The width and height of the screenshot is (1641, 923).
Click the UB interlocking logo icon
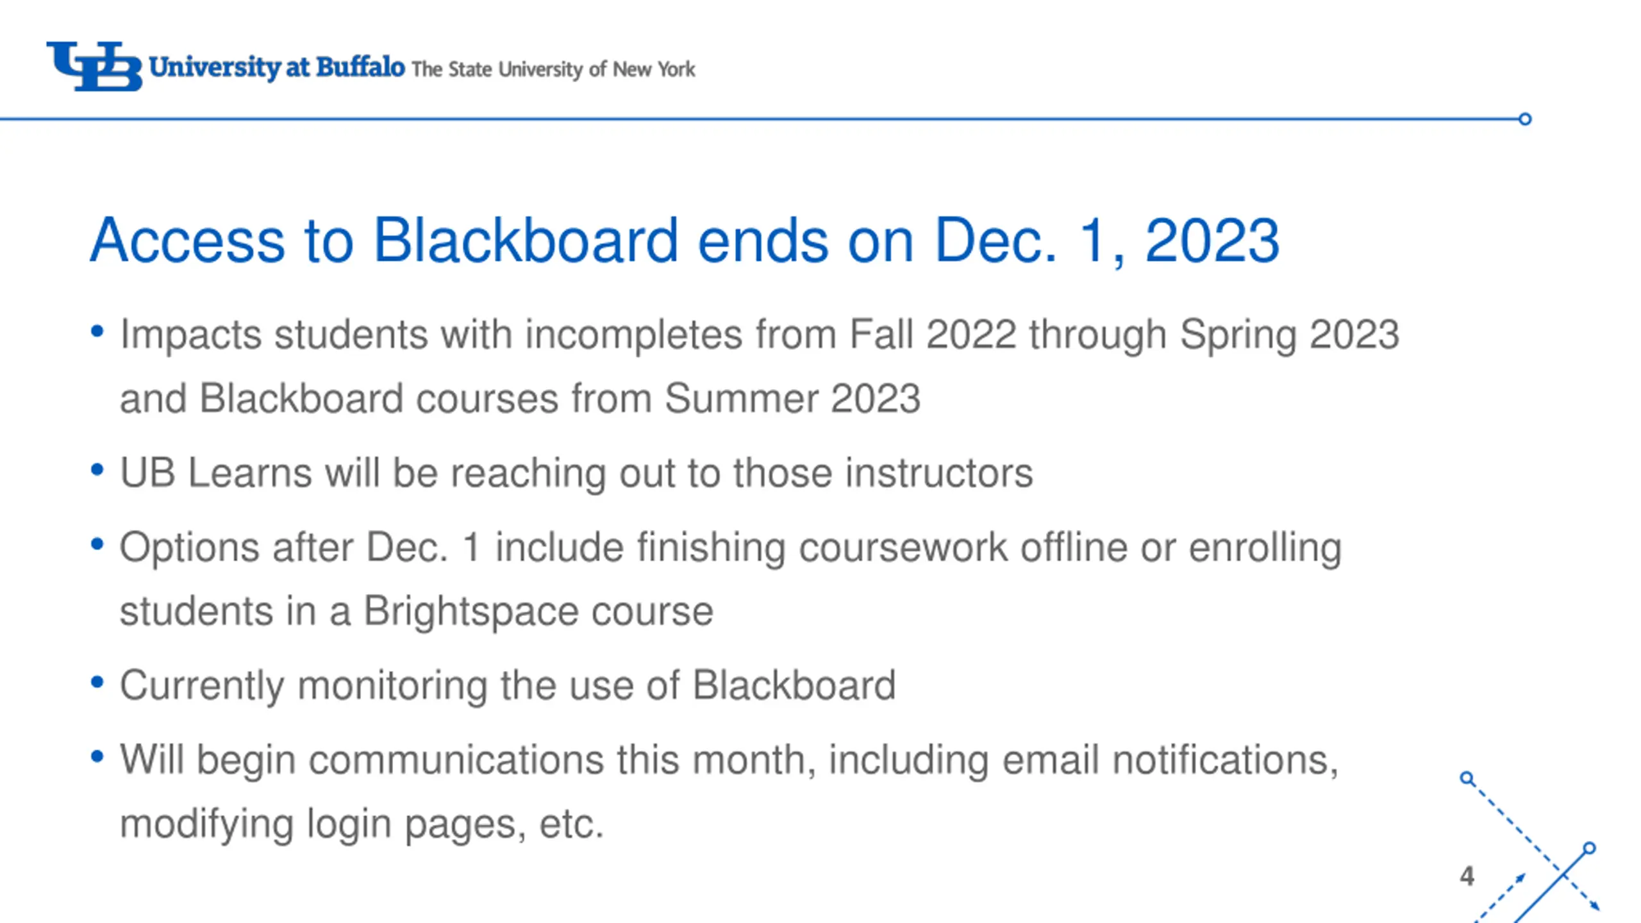[94, 67]
